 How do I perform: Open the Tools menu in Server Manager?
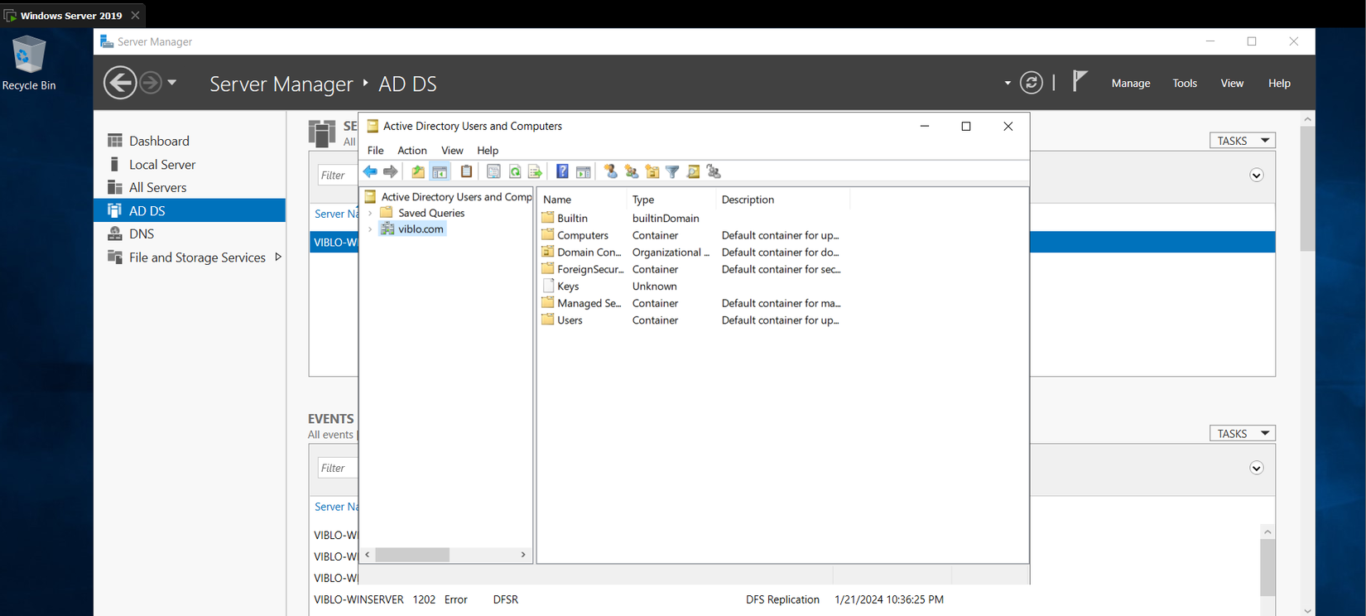pos(1184,83)
